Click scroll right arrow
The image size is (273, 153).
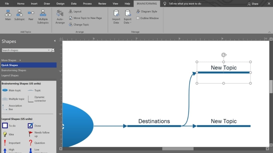point(267,149)
